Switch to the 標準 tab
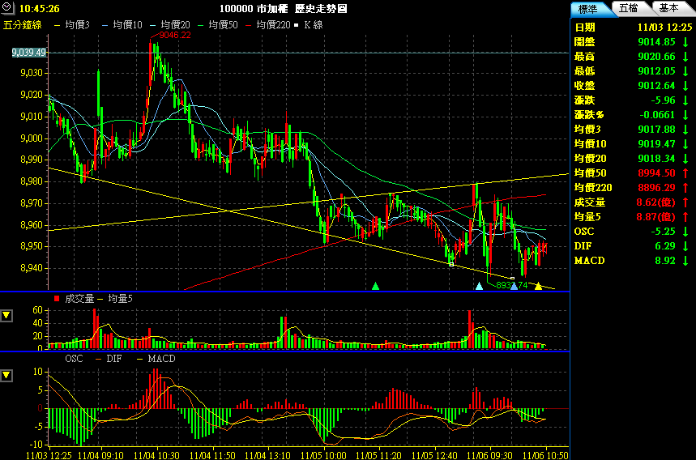Screen dimensions: 696x460 pos(588,9)
